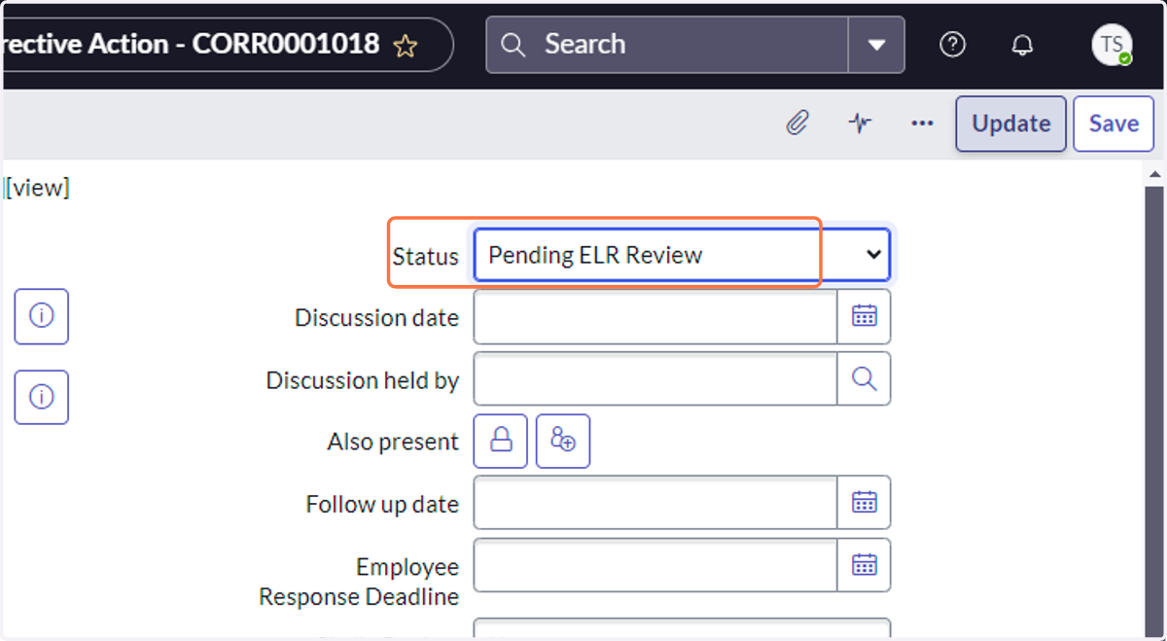Open the Help question mark icon

pyautogui.click(x=953, y=45)
